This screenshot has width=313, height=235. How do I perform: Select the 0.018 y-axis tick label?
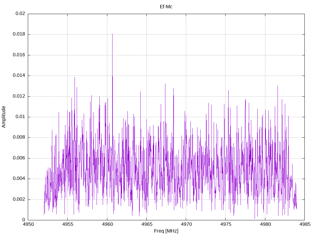tap(19, 34)
